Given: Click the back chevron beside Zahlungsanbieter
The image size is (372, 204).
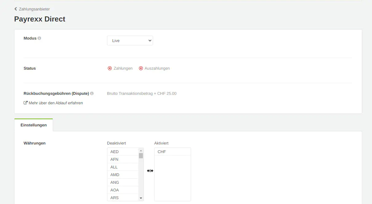Looking at the screenshot, I should point(15,9).
